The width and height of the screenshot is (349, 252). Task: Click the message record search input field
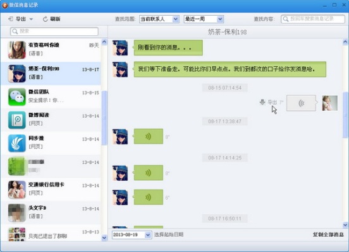pos(313,19)
